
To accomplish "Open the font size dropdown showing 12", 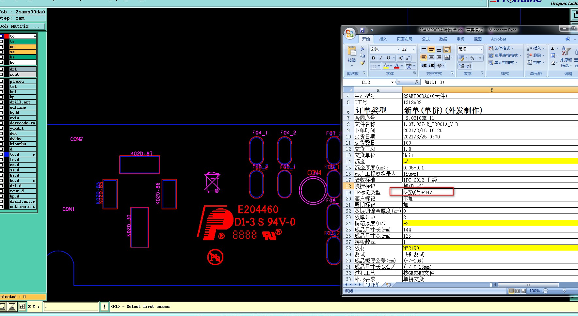I will [414, 49].
